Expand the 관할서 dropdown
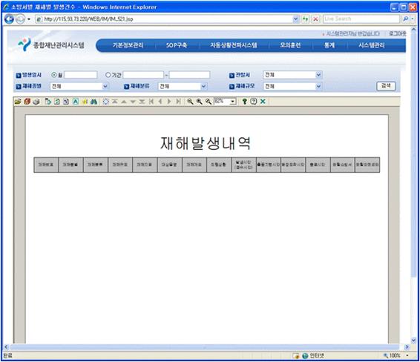This screenshot has height=362, width=420. (x=318, y=75)
